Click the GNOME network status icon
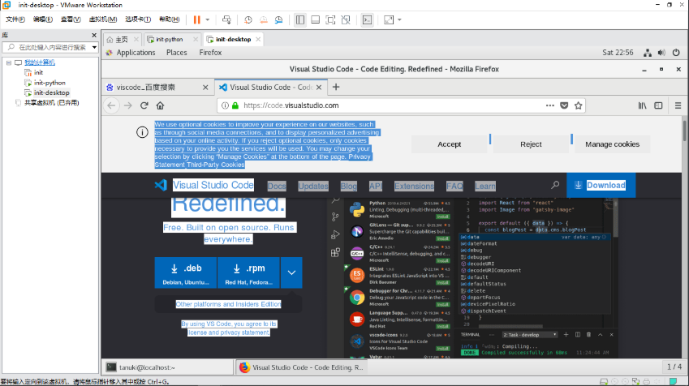Screen dimensions: 689x386 (648, 53)
